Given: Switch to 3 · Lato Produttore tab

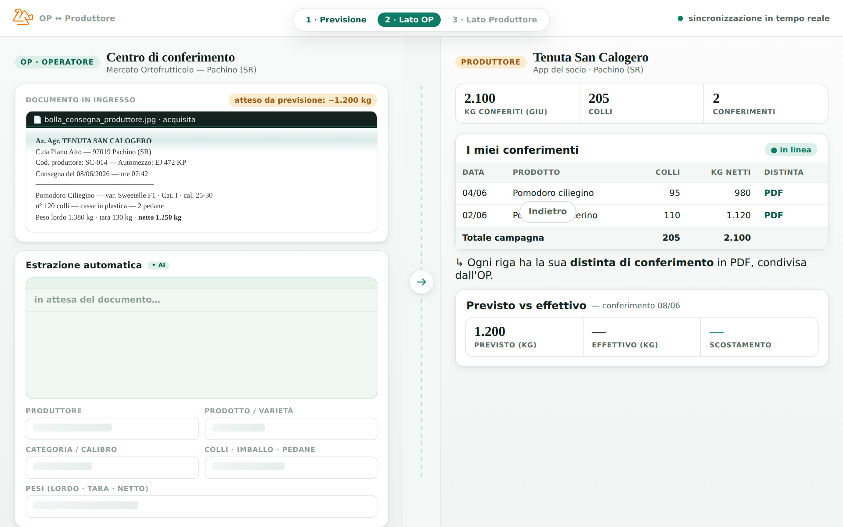Looking at the screenshot, I should [x=494, y=20].
